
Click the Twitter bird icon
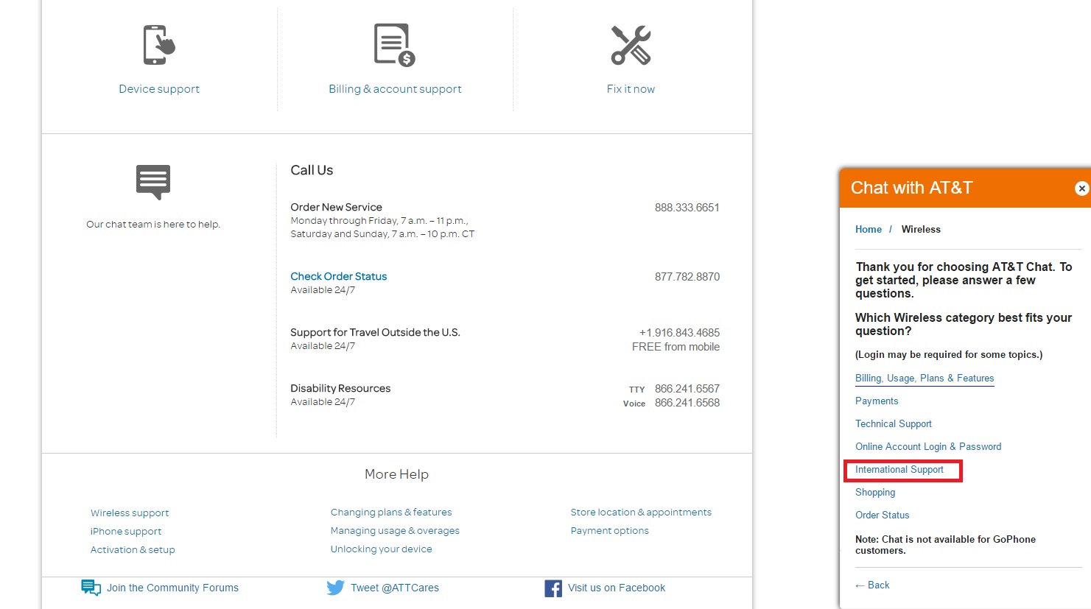tap(335, 588)
